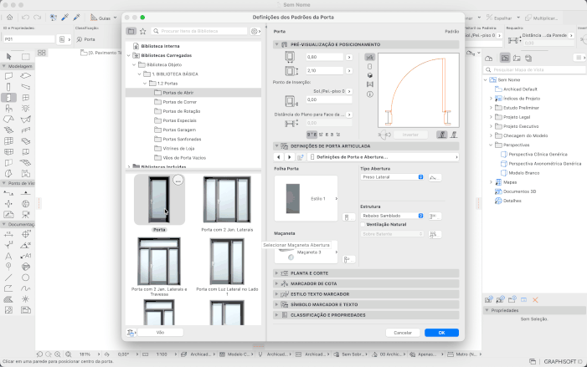Click the Procurar Itens da Biblioteca search field
Image resolution: width=587 pixels, height=367 pixels.
pyautogui.click(x=199, y=31)
